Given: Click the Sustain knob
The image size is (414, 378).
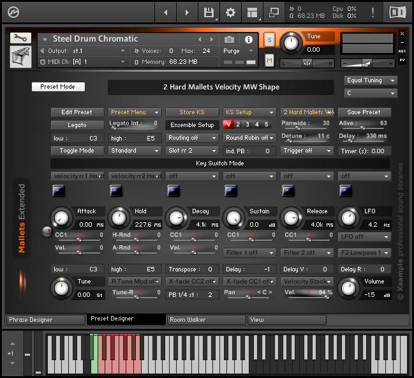Looking at the screenshot, I should pos(233,218).
